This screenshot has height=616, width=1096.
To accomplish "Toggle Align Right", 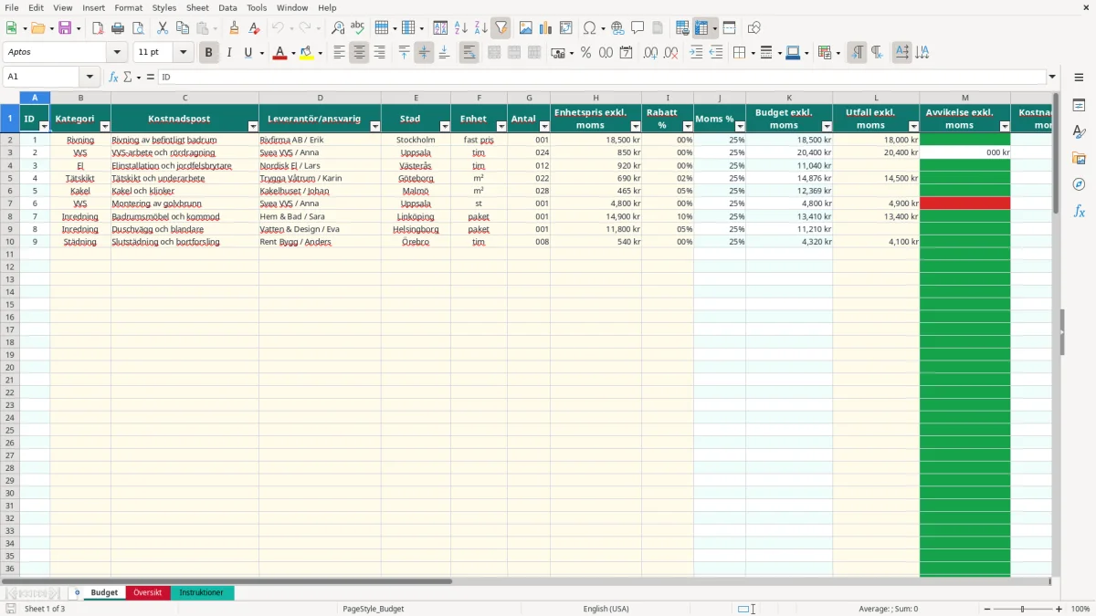I will coord(379,53).
